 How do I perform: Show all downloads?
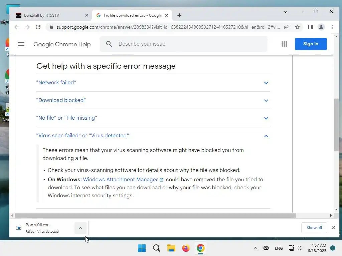(x=314, y=228)
